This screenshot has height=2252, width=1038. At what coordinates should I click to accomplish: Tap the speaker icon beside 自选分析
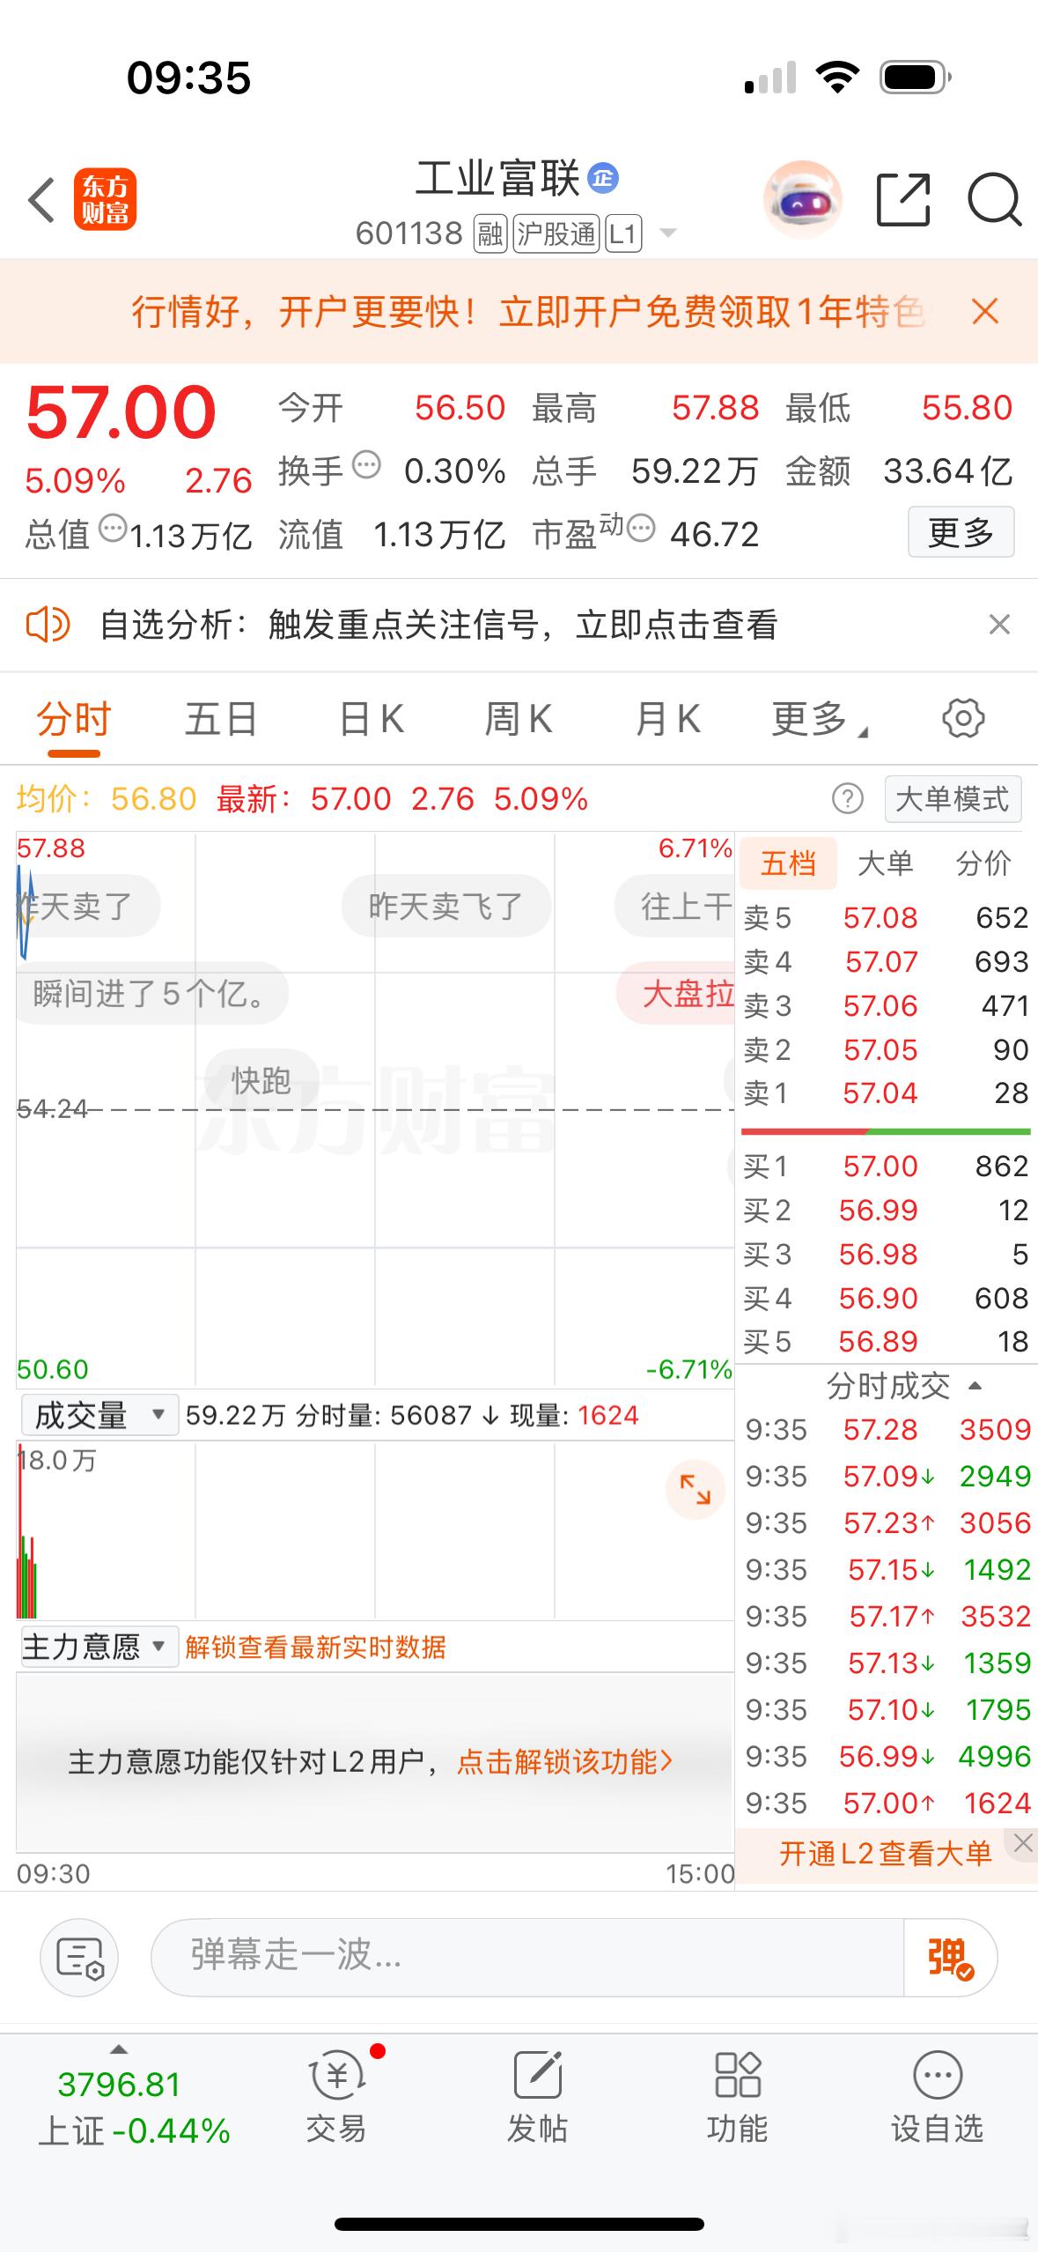(x=48, y=625)
